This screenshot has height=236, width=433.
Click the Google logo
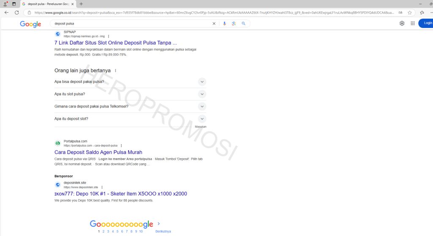30,24
